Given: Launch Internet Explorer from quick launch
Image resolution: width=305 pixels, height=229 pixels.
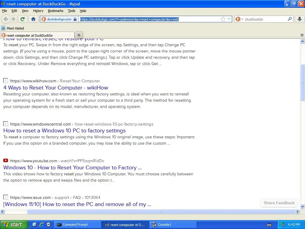Looking at the screenshot, I should click(42, 225).
